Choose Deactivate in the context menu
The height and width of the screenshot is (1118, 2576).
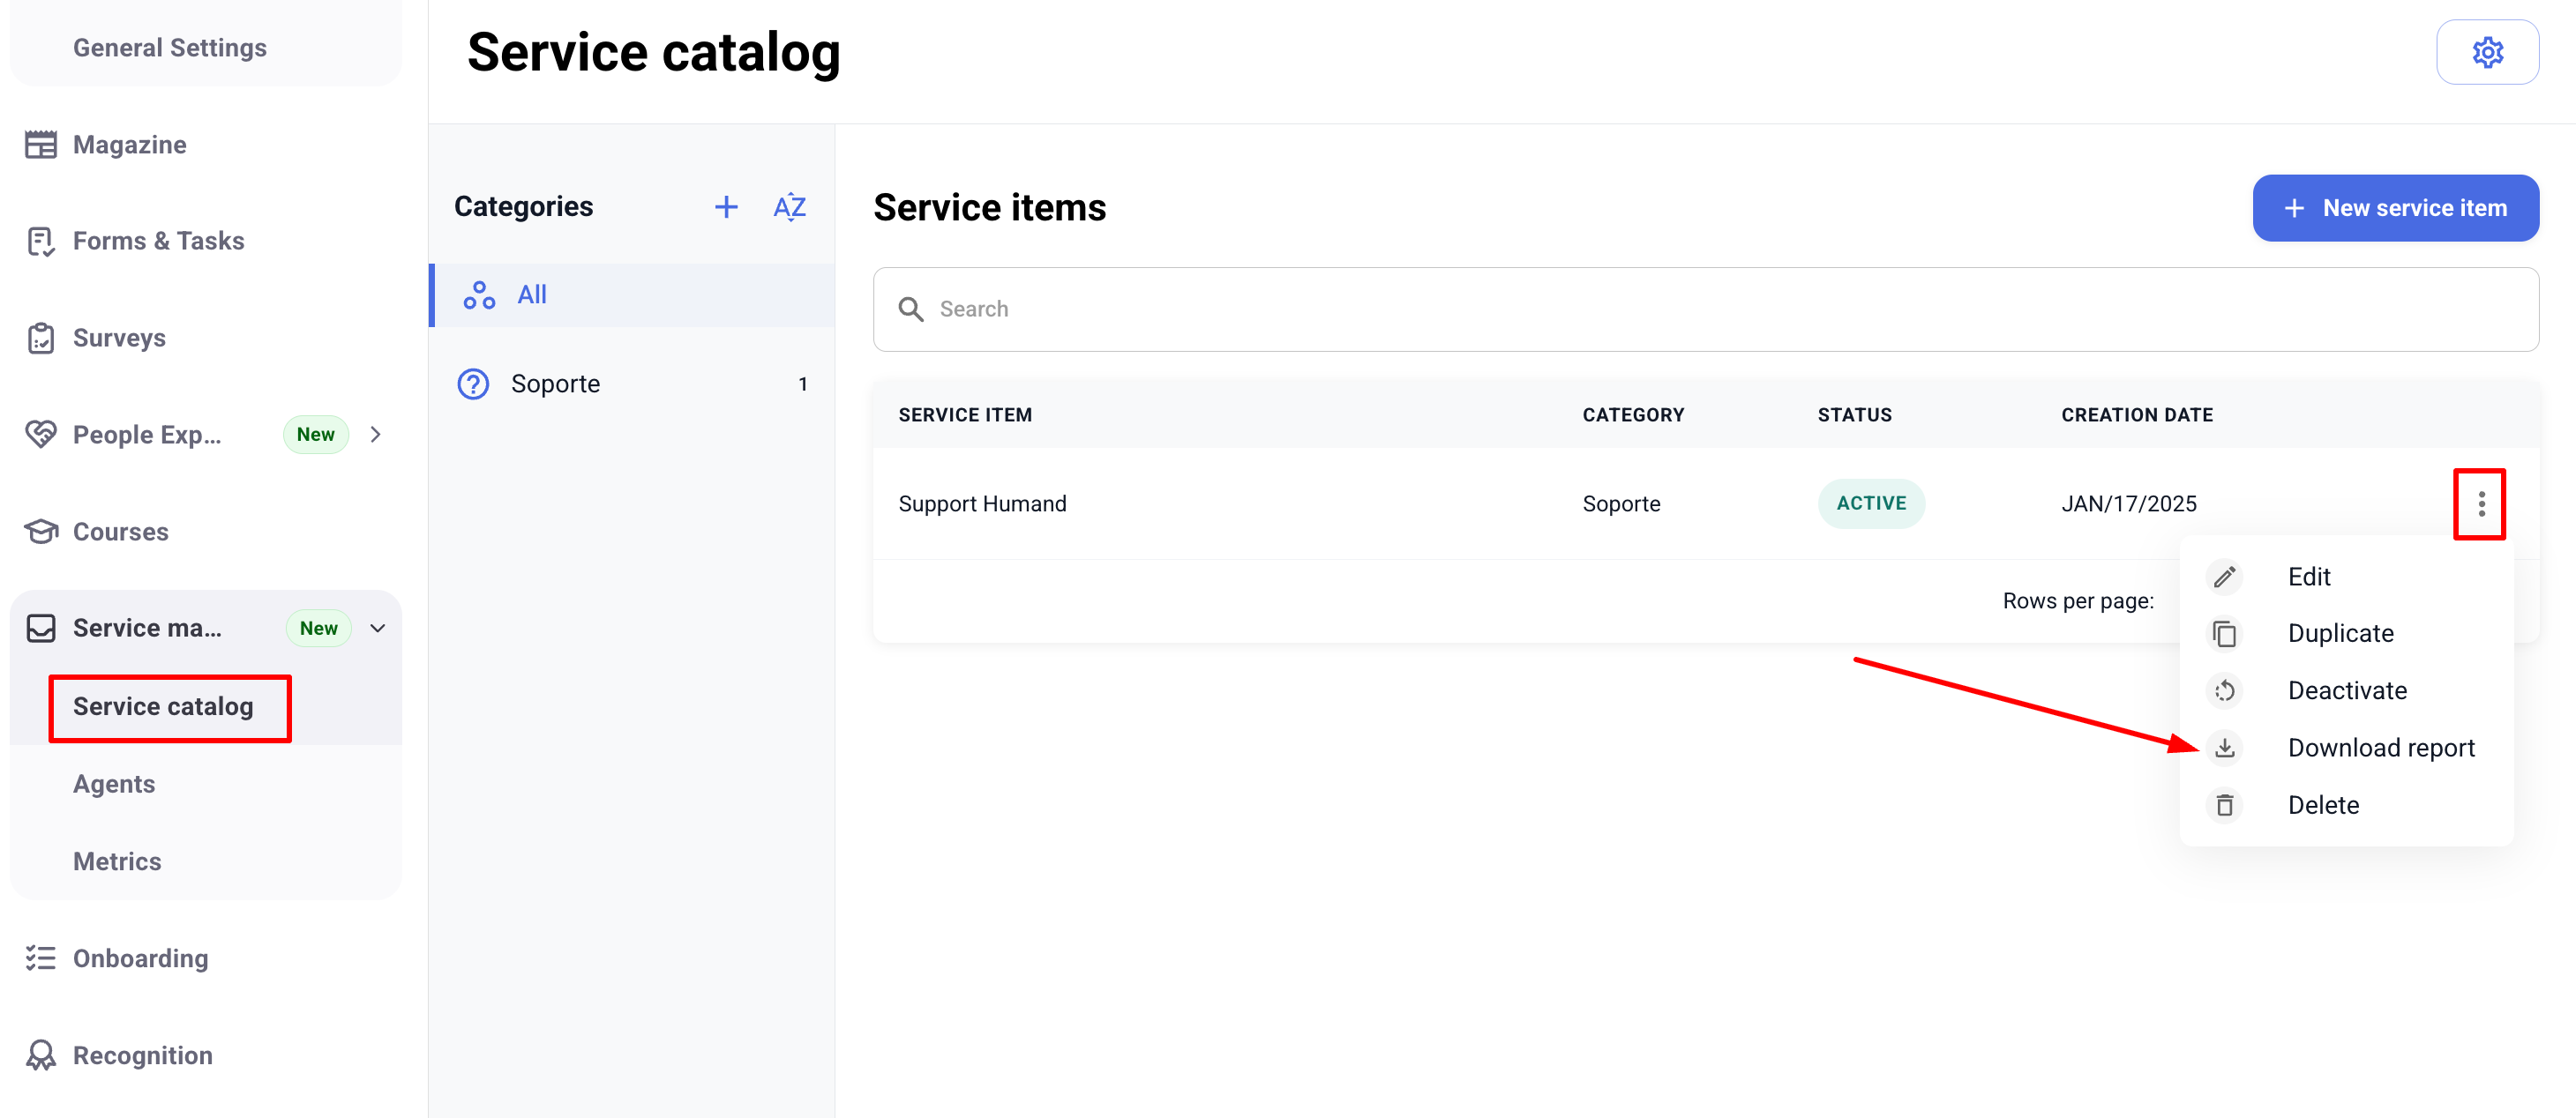point(2346,690)
